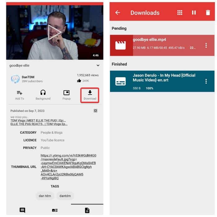Image resolution: width=217 pixels, height=217 pixels.
Task: Open video in Popup player
Action: tap(66, 95)
